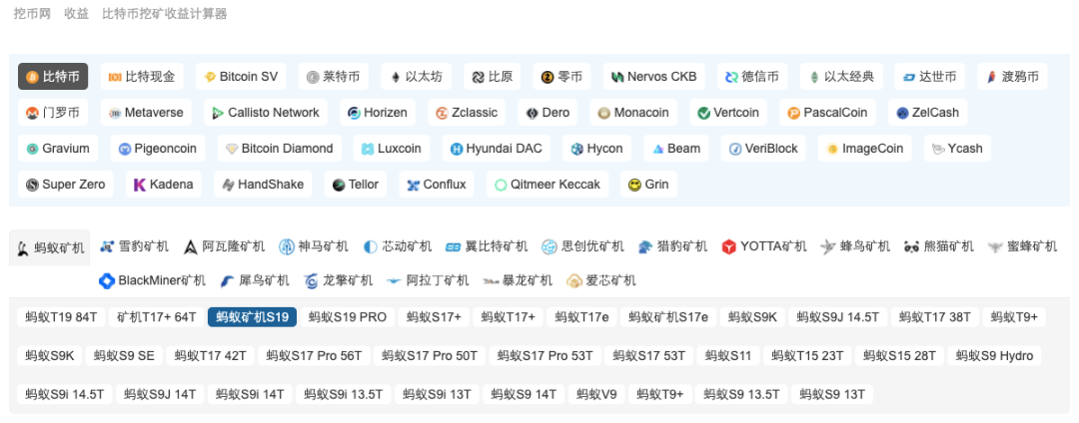Select the 矿机T17+ 64T miner model
The image size is (1079, 423).
(x=156, y=316)
